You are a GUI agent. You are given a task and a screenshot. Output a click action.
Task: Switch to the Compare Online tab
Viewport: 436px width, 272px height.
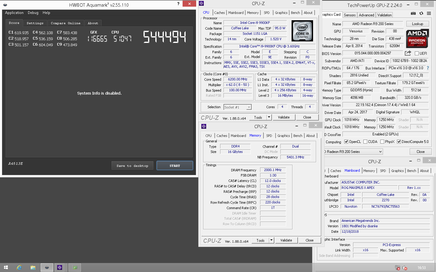(65, 23)
